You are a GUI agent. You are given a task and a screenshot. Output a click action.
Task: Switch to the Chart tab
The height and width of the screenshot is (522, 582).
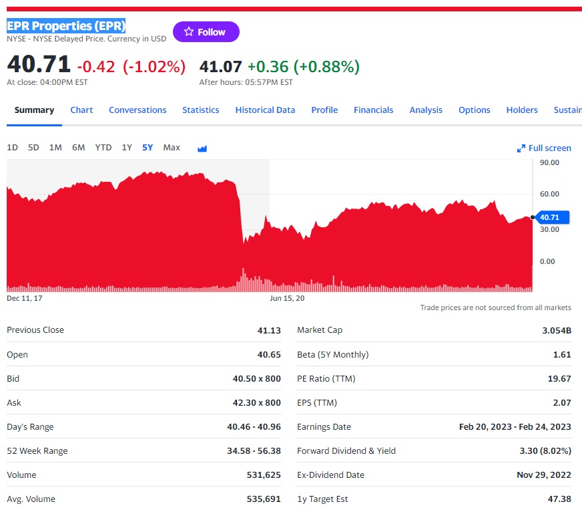pos(81,110)
